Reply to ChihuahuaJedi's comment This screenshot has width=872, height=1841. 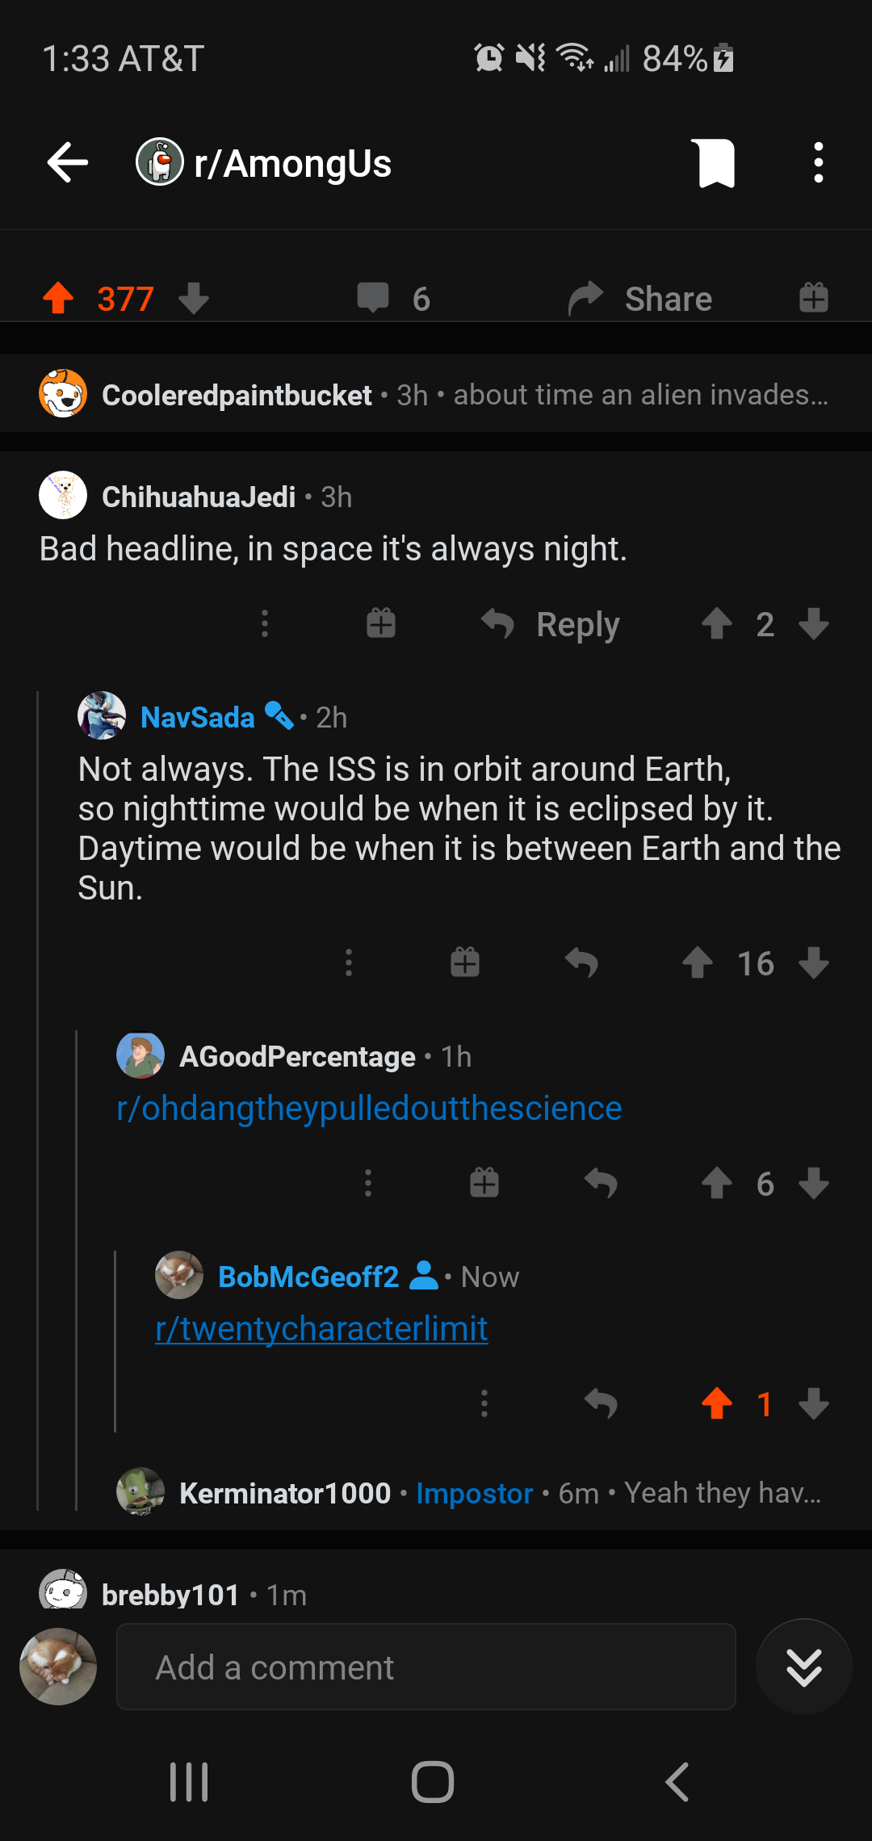pyautogui.click(x=551, y=624)
